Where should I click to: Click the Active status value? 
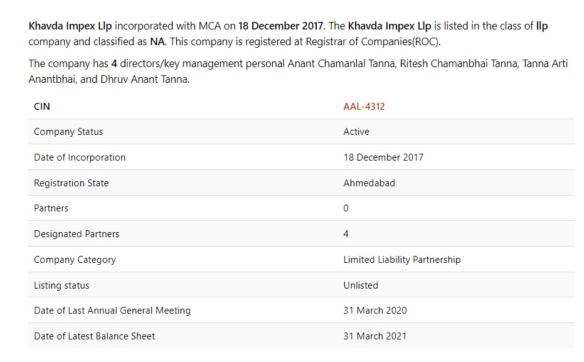pyautogui.click(x=356, y=132)
